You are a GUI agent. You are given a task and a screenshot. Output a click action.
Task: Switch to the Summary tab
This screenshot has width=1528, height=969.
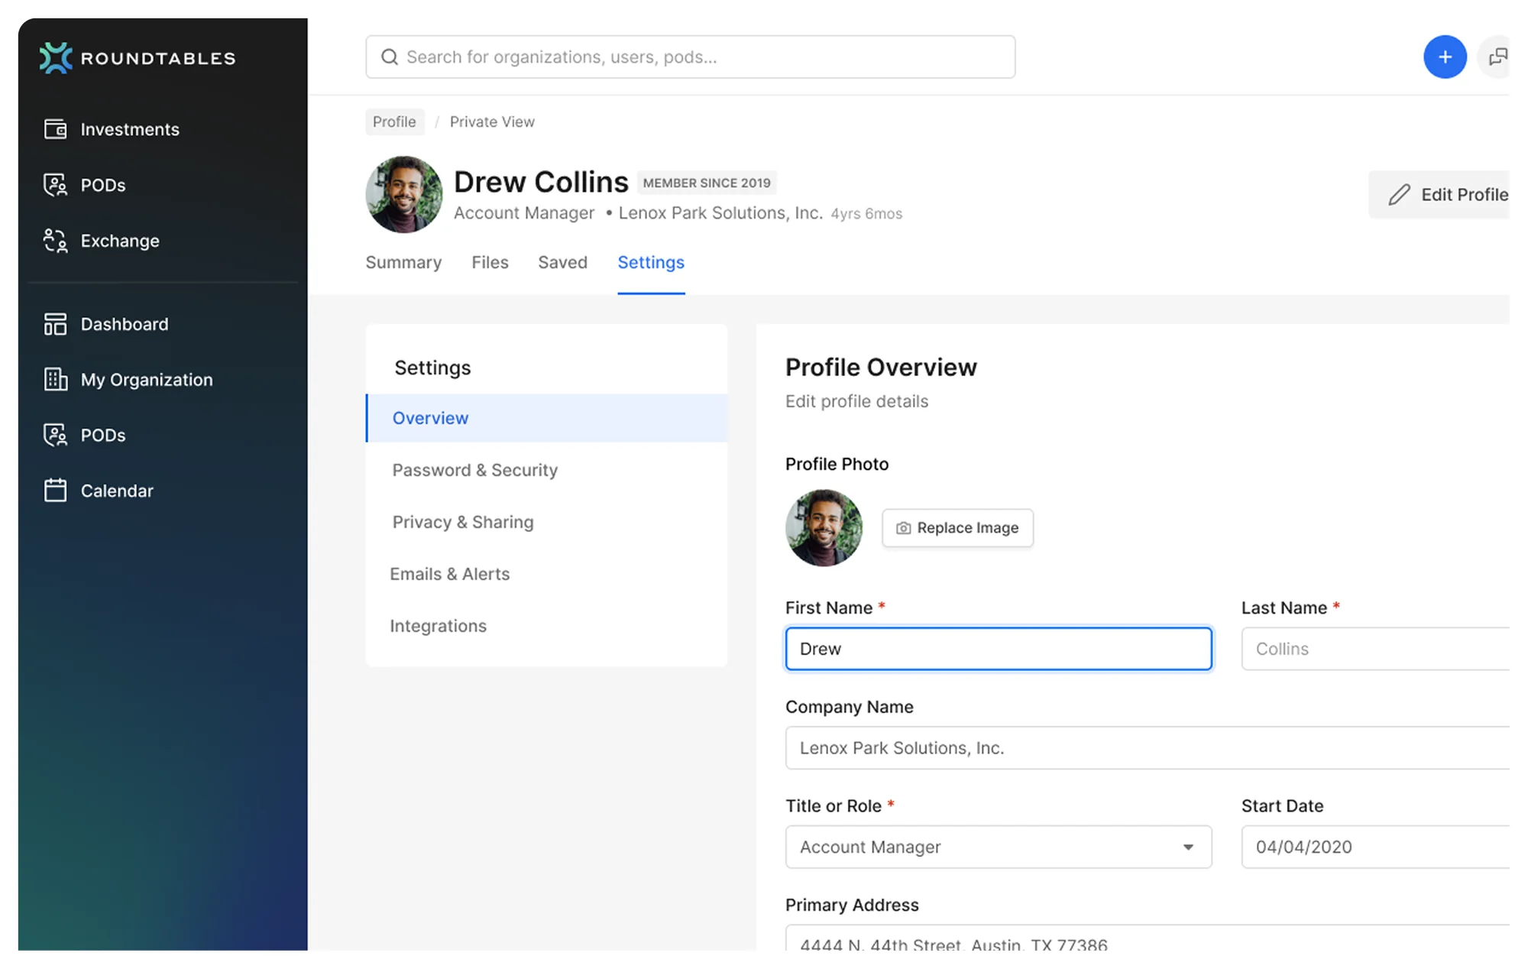[403, 262]
